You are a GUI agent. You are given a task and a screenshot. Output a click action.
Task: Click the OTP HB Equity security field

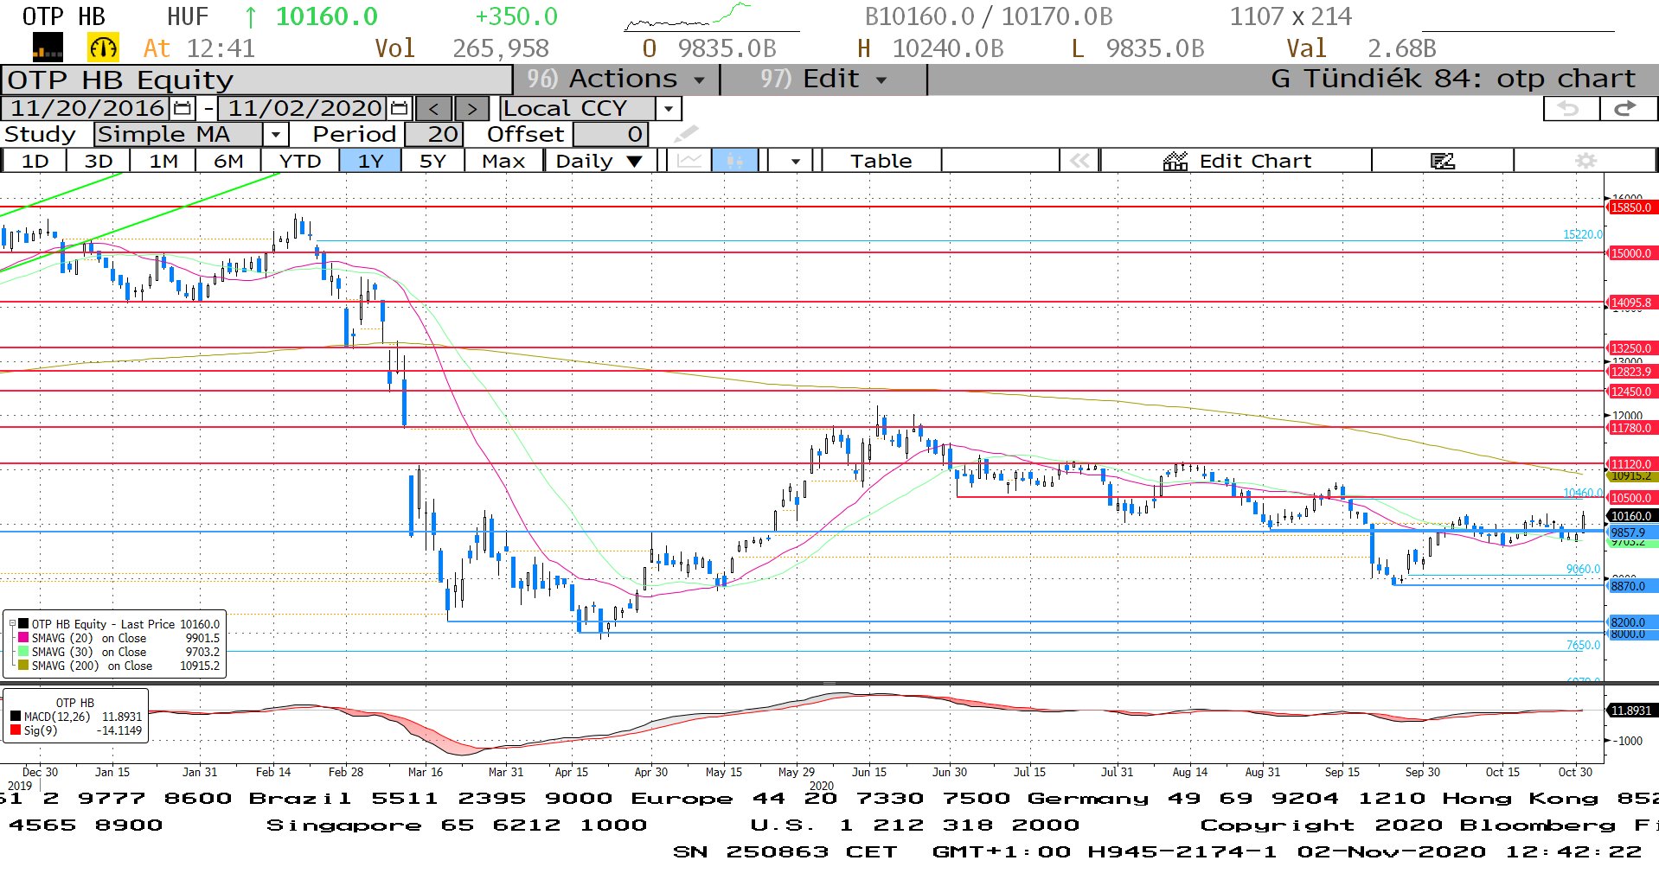pyautogui.click(x=257, y=80)
